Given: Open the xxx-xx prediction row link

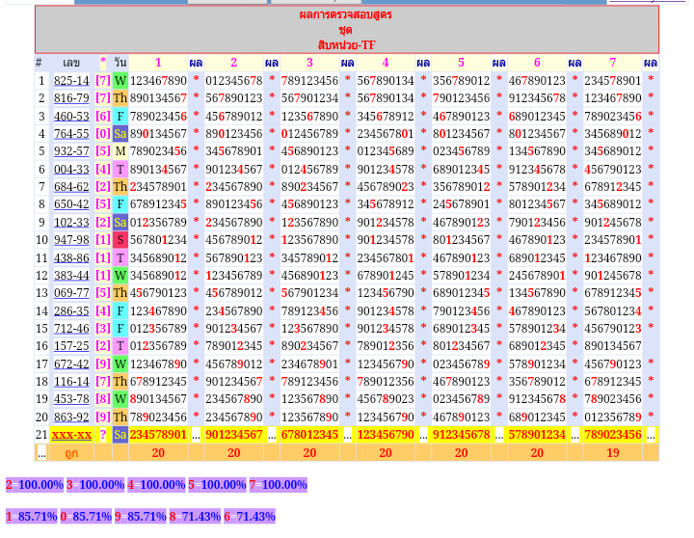Looking at the screenshot, I should click(x=71, y=435).
